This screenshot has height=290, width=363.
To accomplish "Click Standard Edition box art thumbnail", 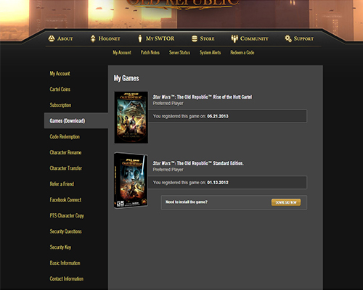I will 131,180.
